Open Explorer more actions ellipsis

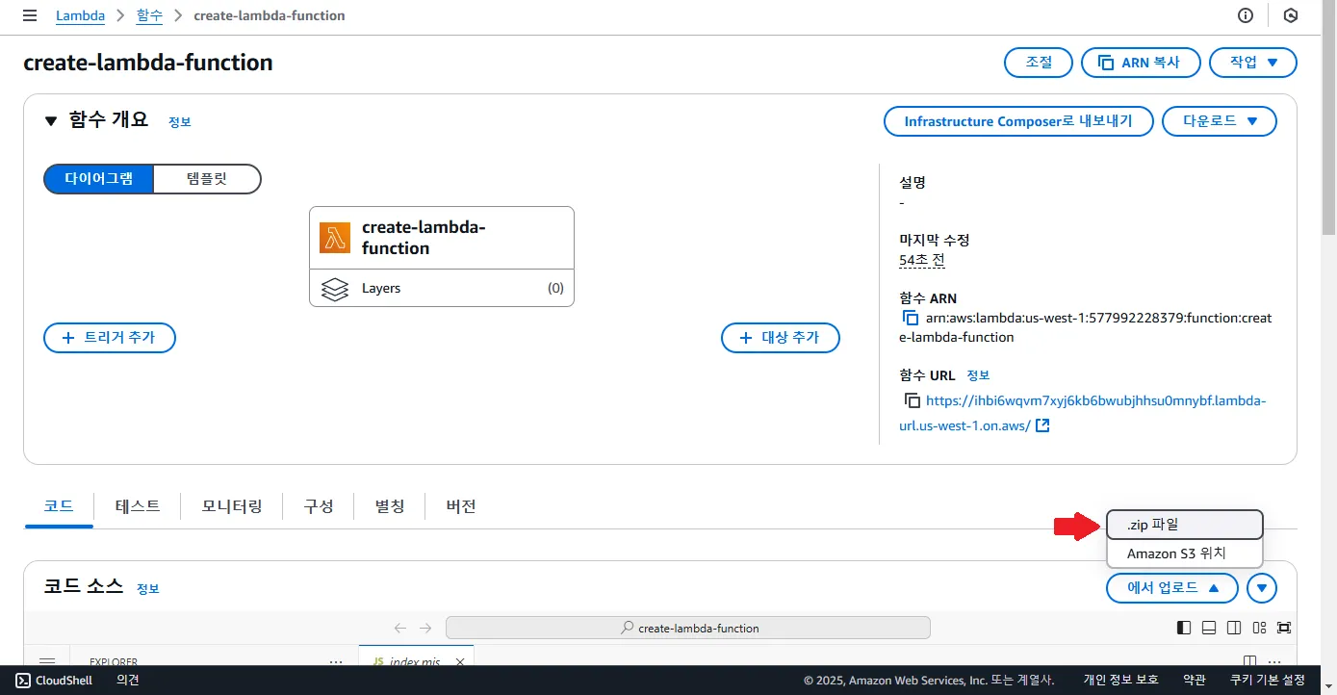coord(336,662)
